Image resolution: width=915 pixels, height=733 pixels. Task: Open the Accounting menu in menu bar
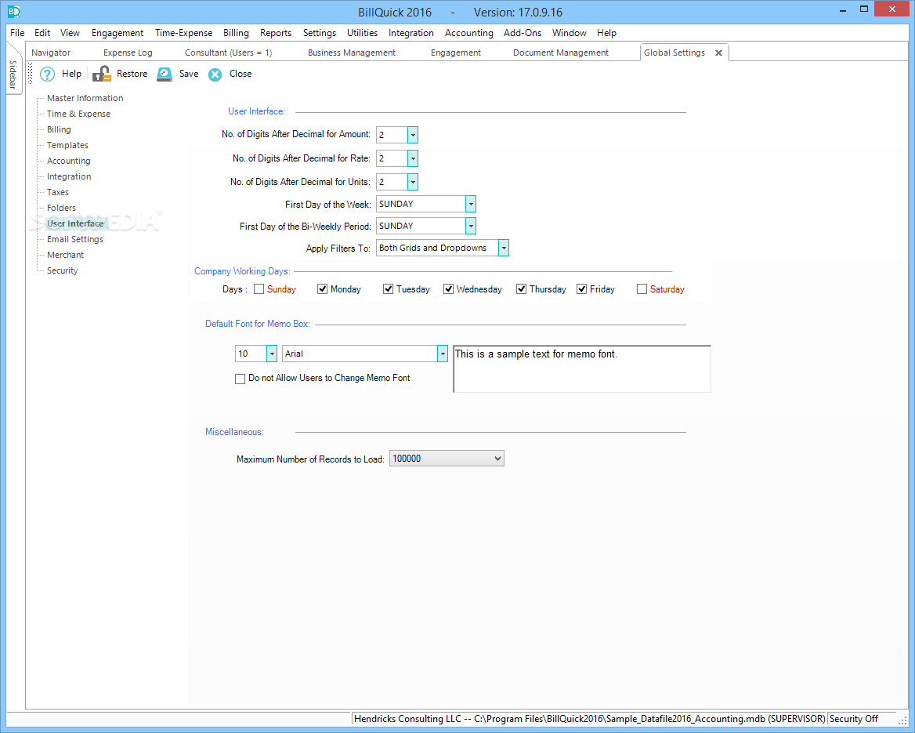click(469, 33)
